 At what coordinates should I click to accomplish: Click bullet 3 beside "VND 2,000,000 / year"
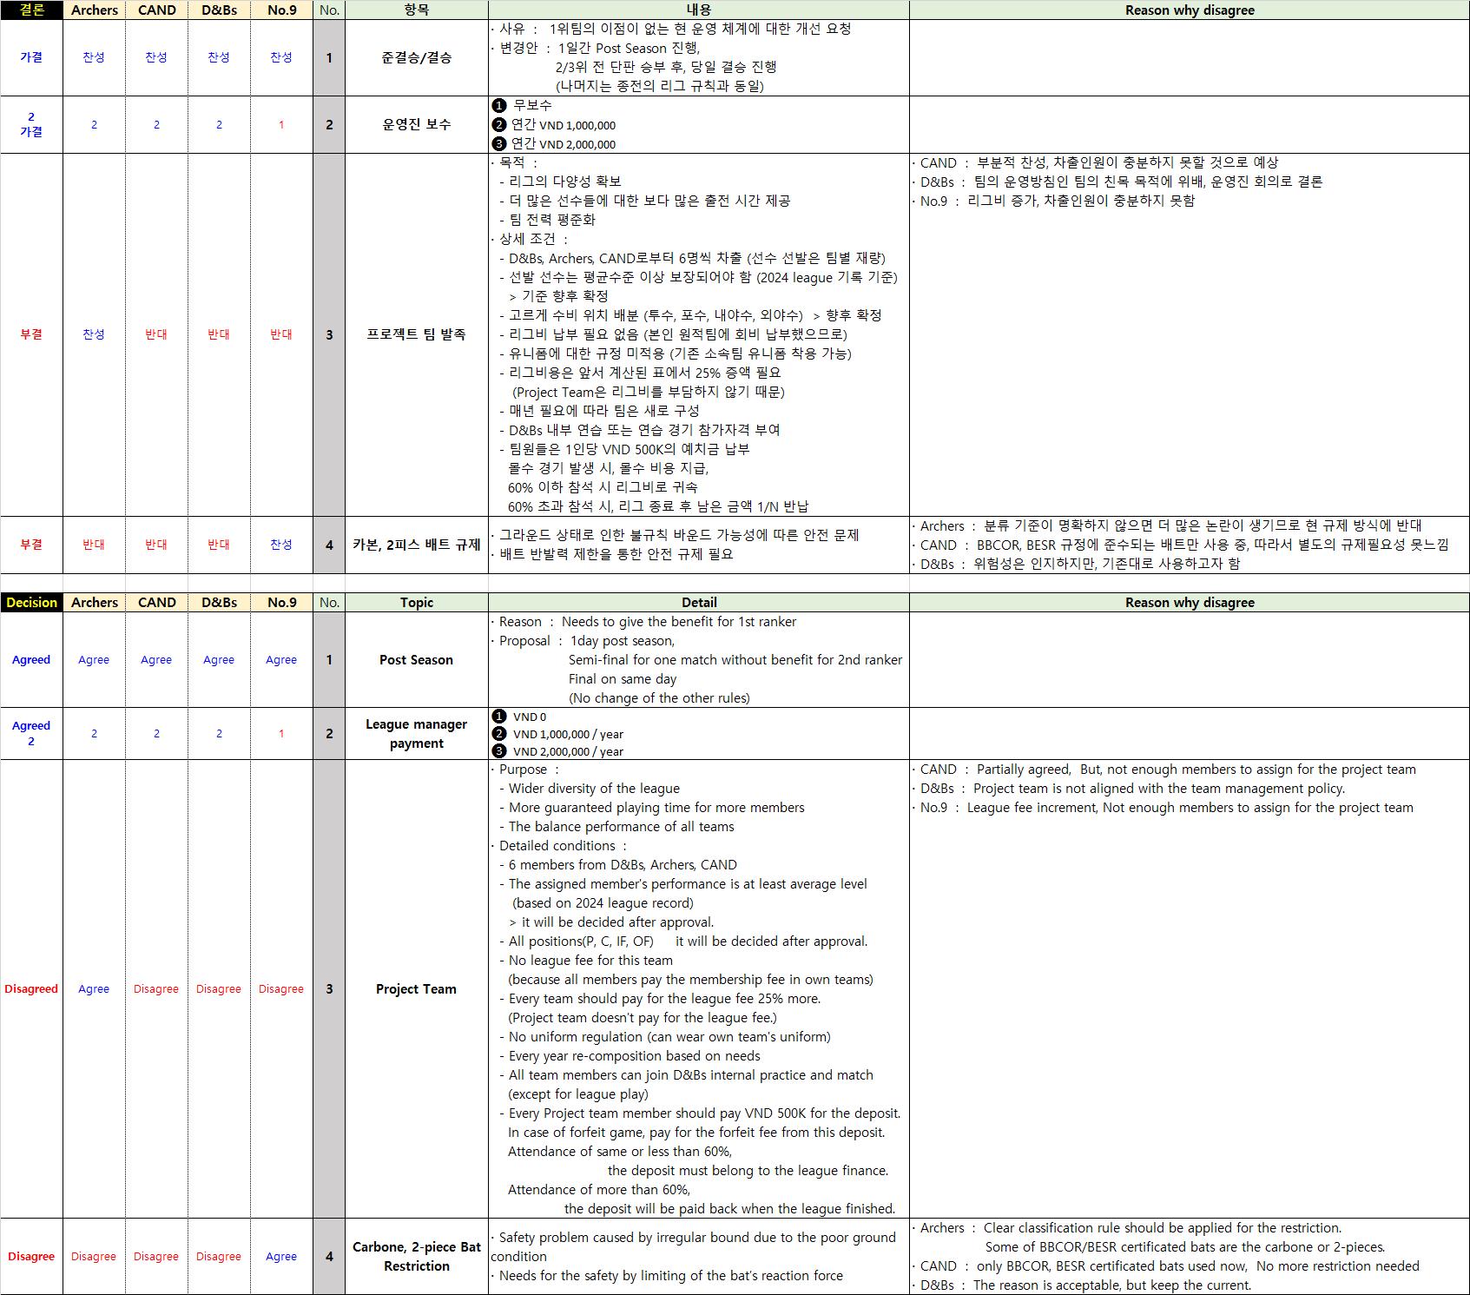[498, 751]
